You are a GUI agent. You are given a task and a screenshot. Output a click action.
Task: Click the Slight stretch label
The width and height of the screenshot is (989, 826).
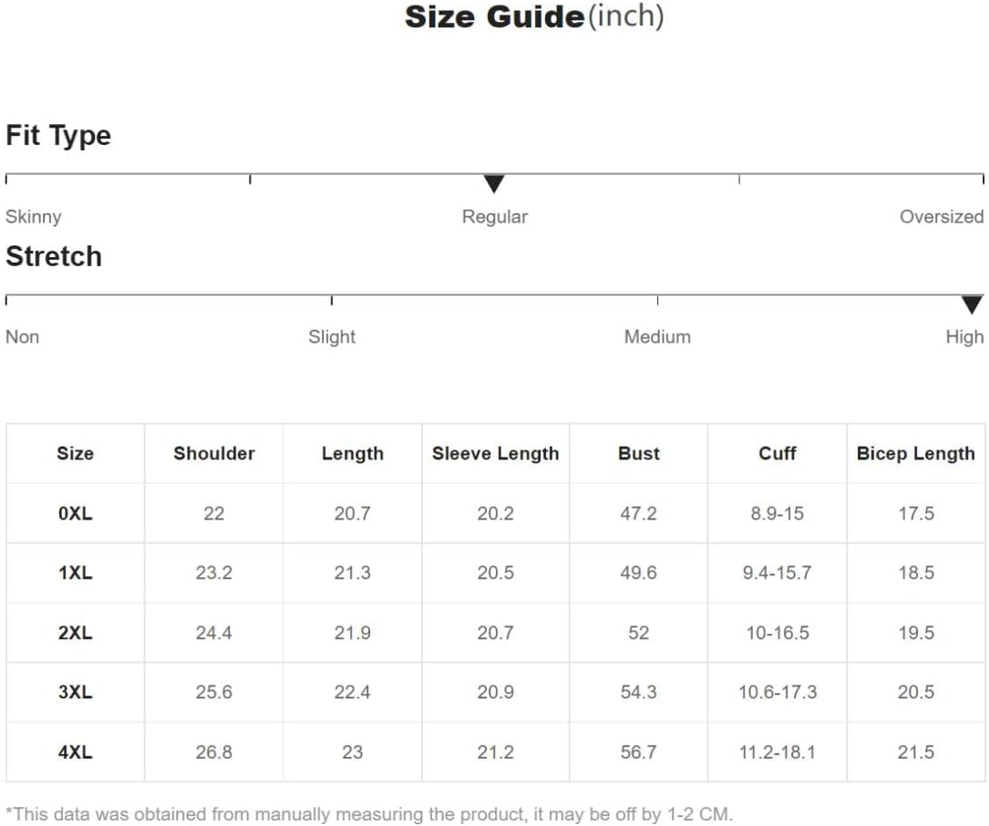point(332,337)
